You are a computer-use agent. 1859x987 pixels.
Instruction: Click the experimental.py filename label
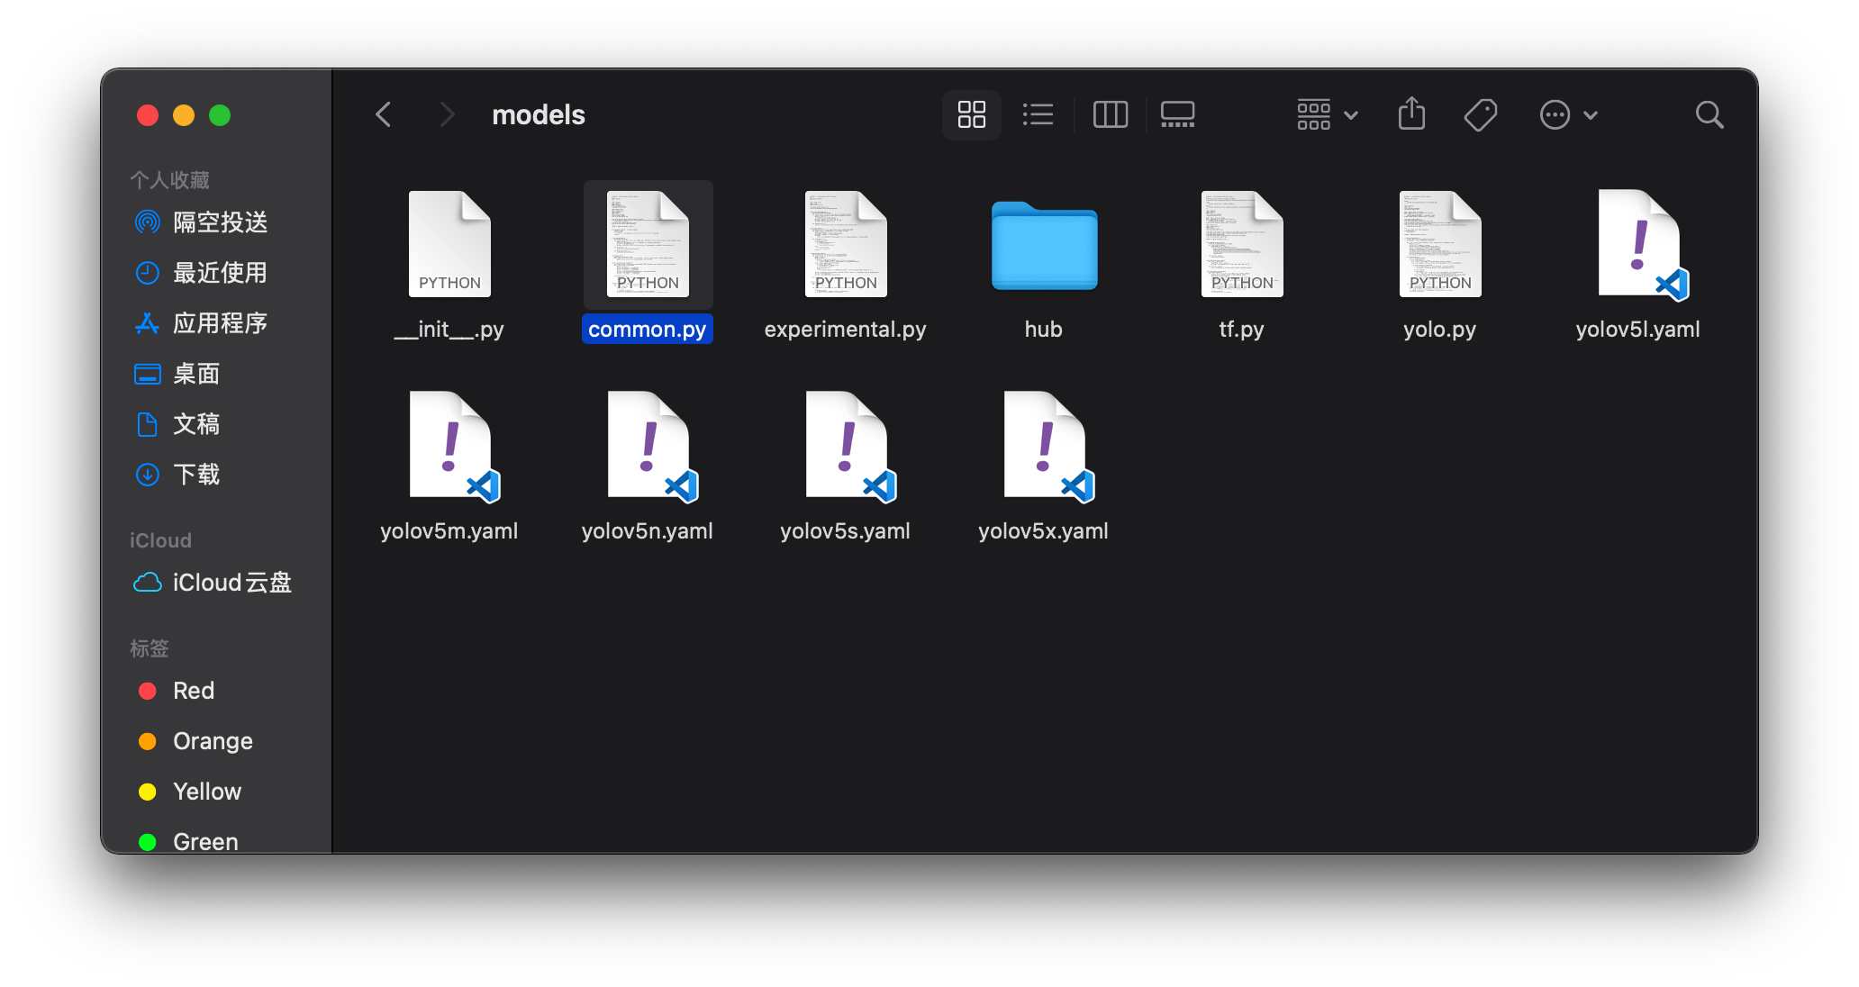click(846, 330)
